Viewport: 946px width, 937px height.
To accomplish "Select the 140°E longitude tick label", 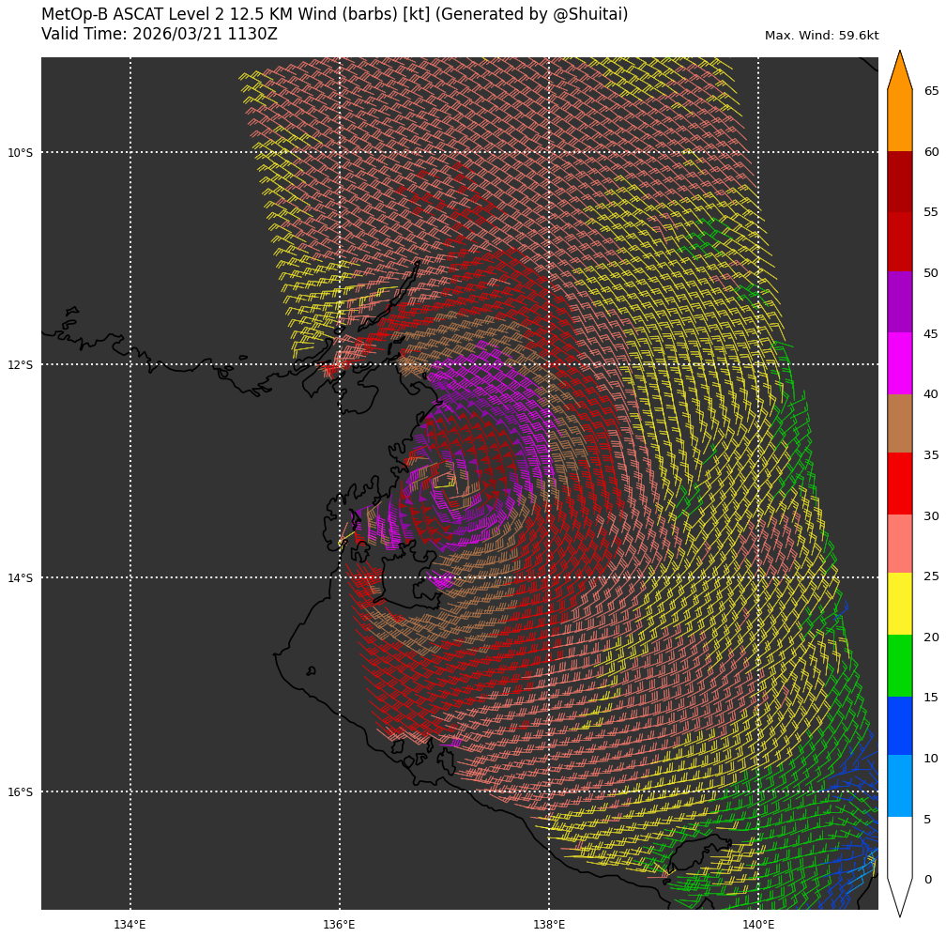I will click(x=758, y=925).
